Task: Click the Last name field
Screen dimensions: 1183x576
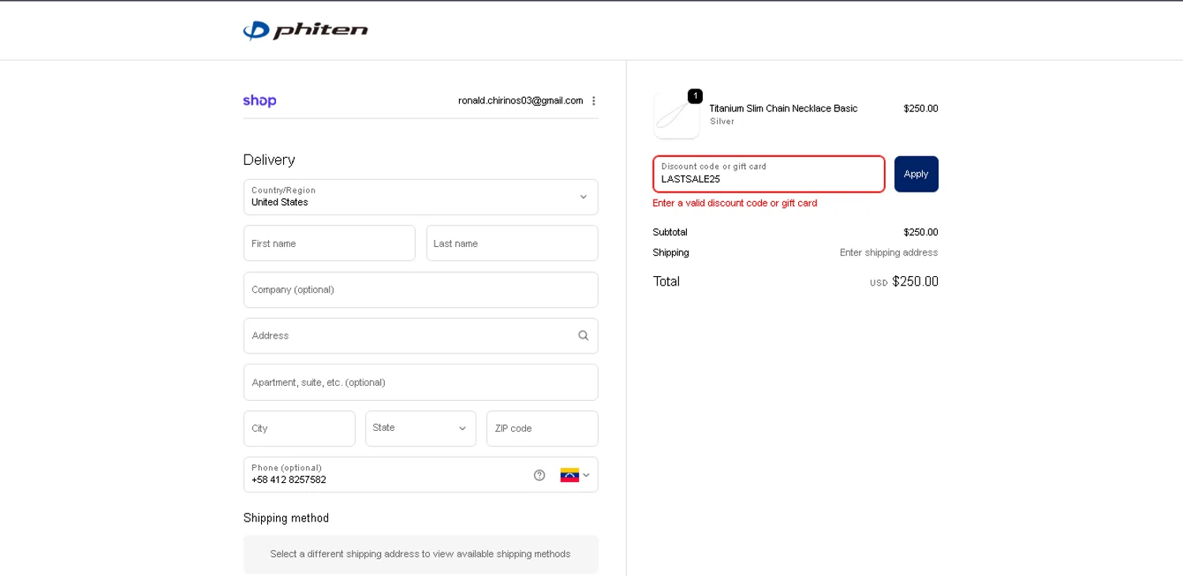Action: point(512,243)
